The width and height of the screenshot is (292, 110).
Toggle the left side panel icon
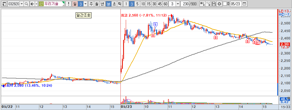(x=4, y=4)
